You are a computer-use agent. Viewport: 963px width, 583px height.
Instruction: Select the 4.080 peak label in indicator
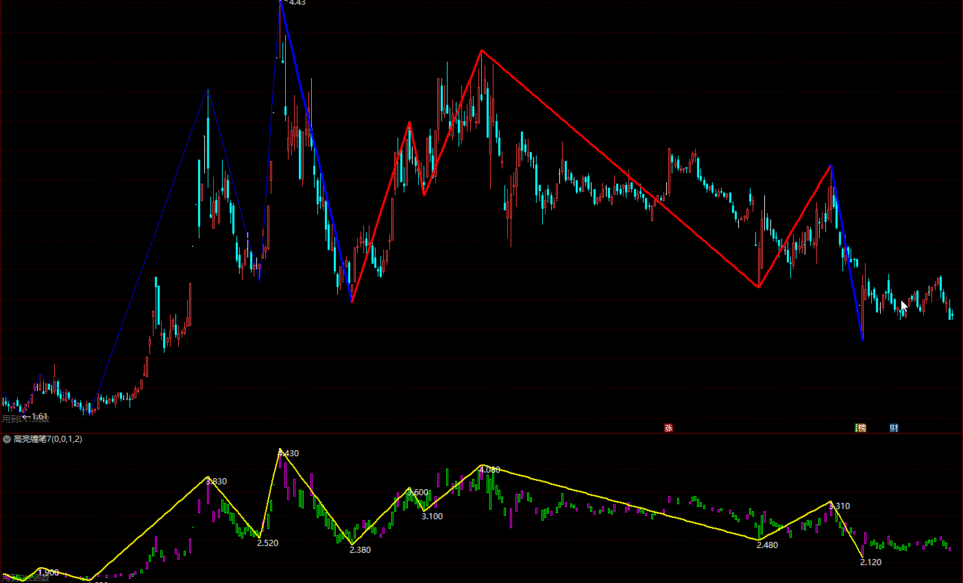[x=490, y=470]
